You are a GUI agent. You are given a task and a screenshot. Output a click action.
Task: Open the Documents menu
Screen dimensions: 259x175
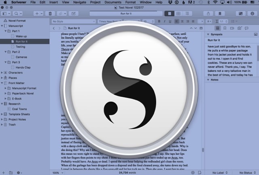pos(113,2)
